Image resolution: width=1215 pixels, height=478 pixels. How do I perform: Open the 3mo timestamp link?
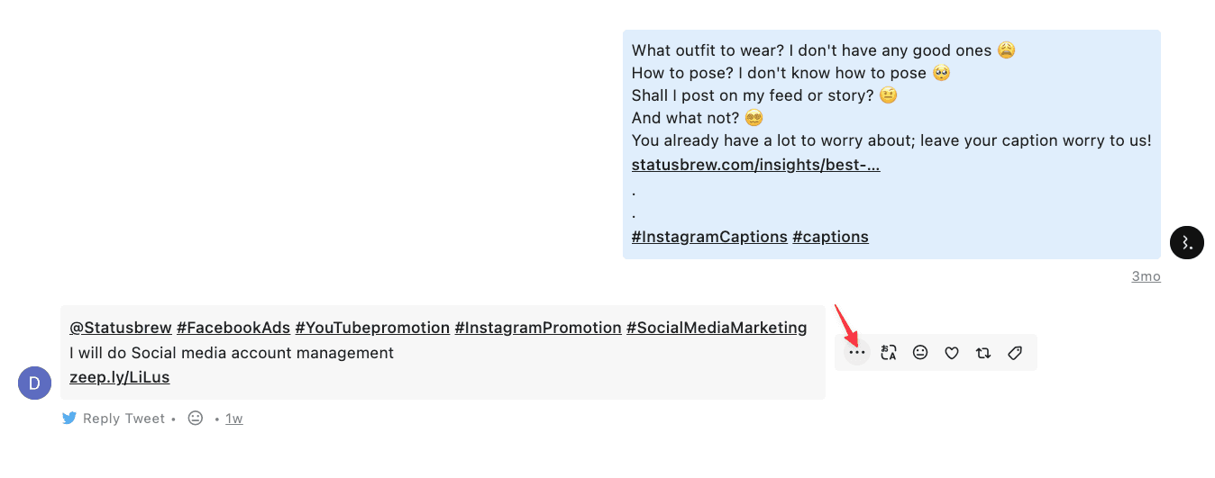(x=1146, y=276)
